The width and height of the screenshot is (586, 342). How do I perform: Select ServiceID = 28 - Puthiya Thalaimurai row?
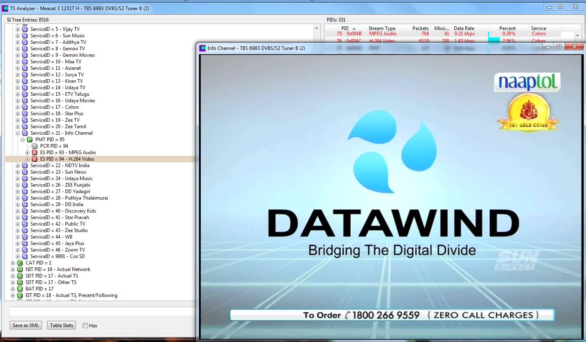pyautogui.click(x=69, y=198)
